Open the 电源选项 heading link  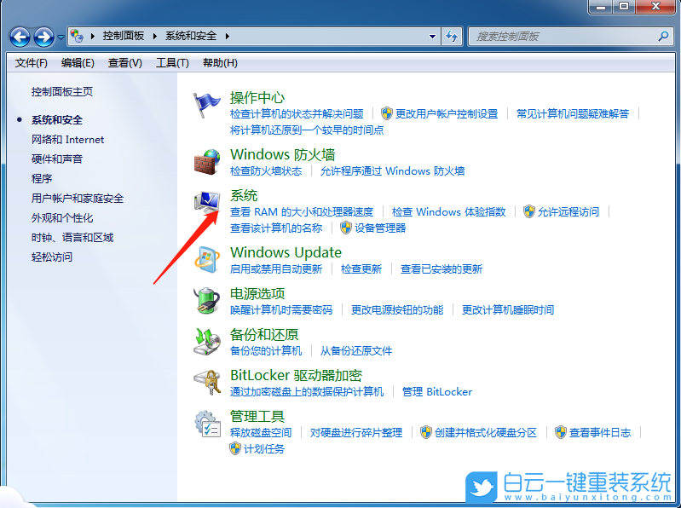pyautogui.click(x=257, y=293)
